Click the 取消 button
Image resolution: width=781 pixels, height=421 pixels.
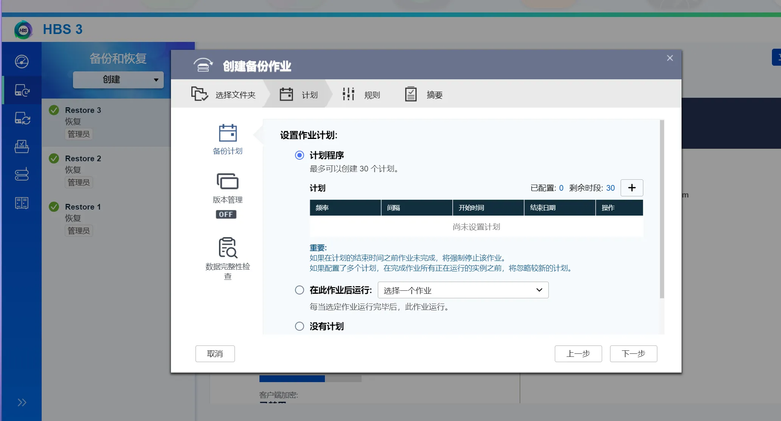215,354
